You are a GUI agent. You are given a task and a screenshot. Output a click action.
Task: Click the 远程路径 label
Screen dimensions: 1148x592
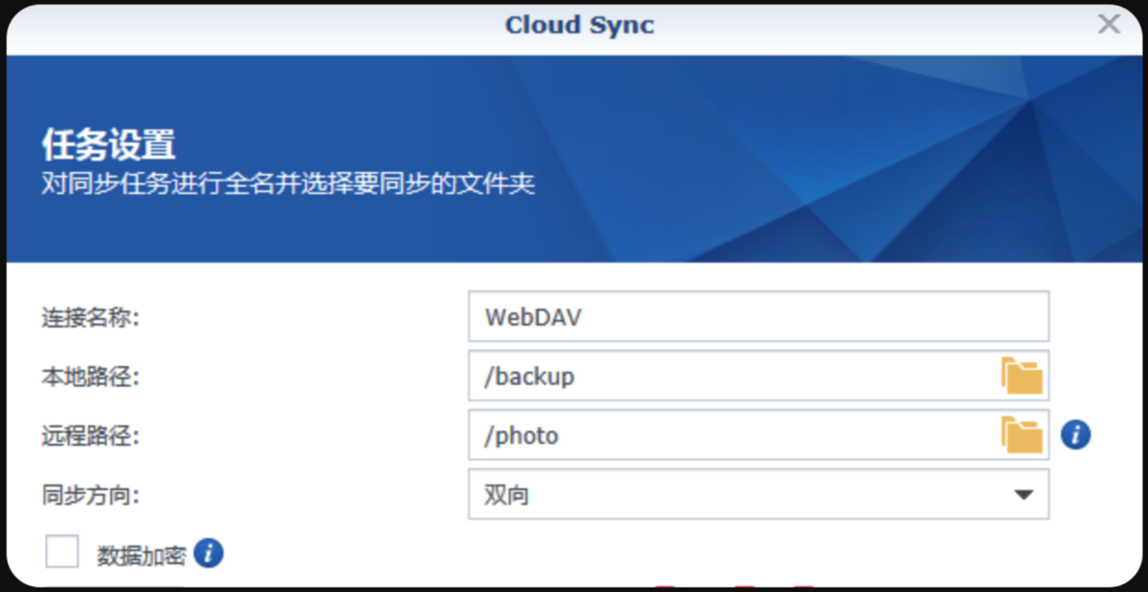(90, 436)
